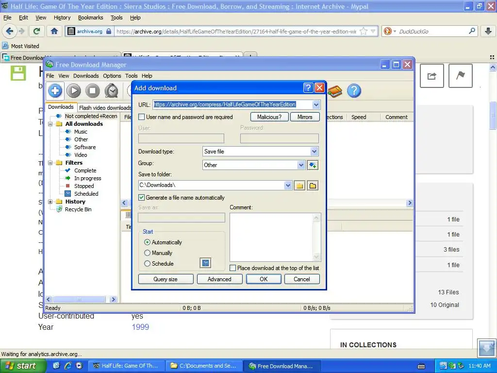Screen dimensions: 497x373
Task: Open the Save to folder dropdown
Action: coord(288,186)
